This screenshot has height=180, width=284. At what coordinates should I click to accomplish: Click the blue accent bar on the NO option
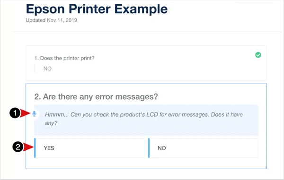point(149,148)
